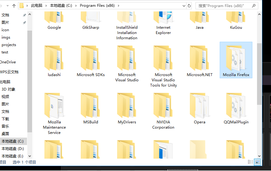Screen dimensions: 271x171
Task: Click file list scroll down arrow
Action: pyautogui.click(x=259, y=156)
